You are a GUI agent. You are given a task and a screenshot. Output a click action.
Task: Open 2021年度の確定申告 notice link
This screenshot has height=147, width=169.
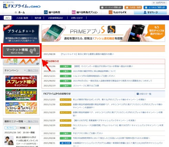[x=94, y=71]
